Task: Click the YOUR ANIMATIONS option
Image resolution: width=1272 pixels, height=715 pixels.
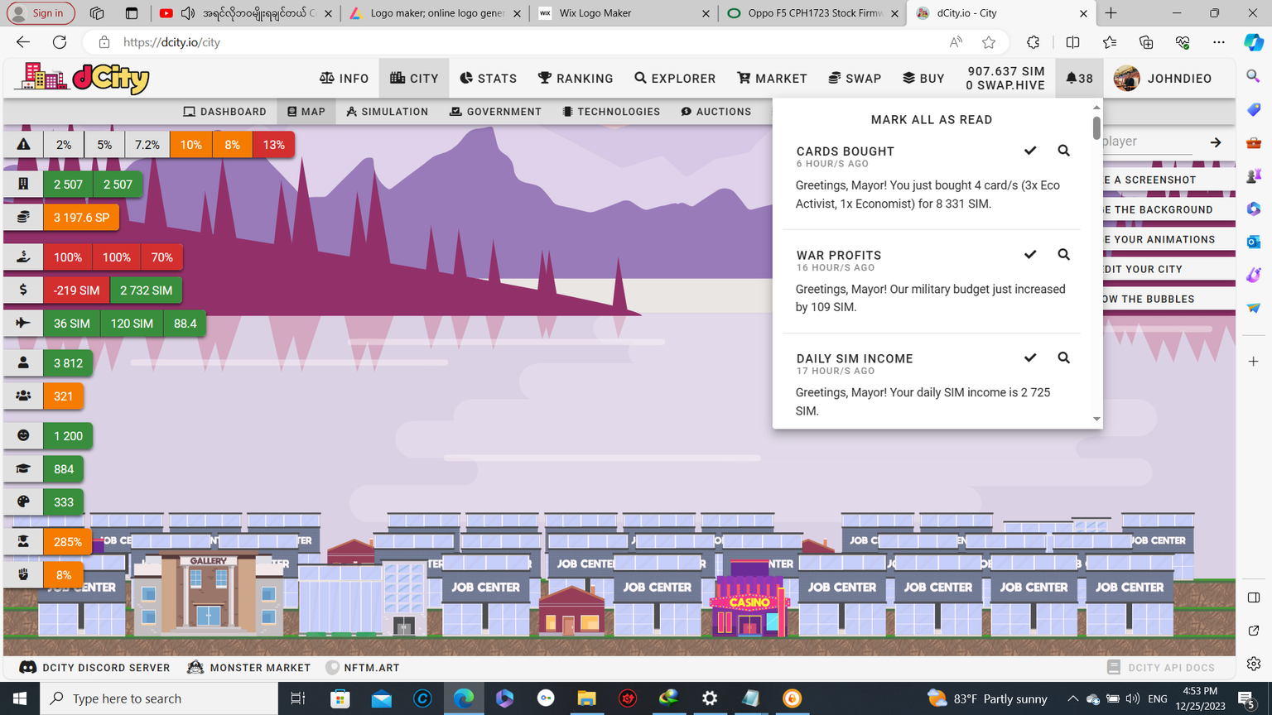Action: (1168, 239)
